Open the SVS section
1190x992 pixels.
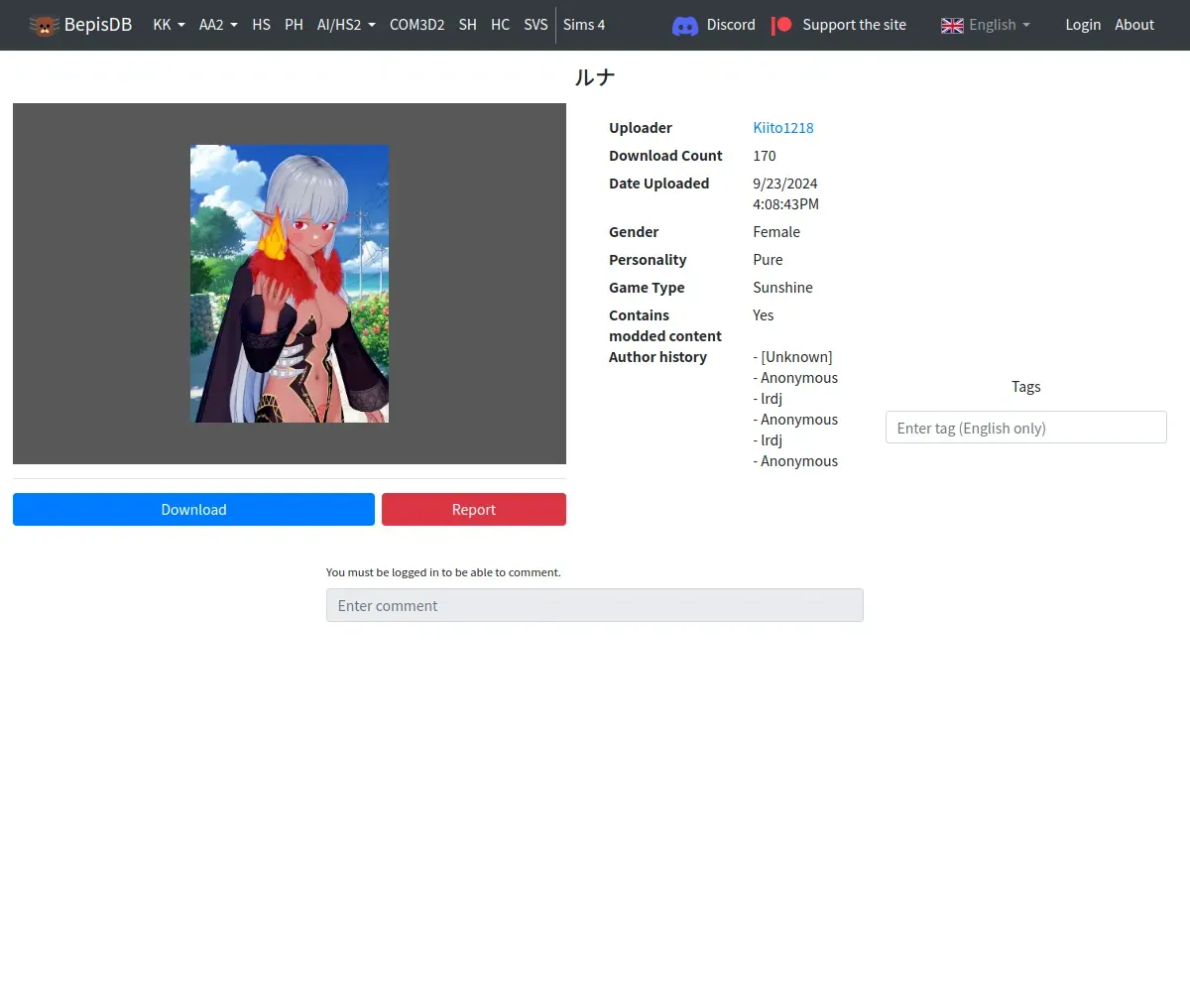pos(535,25)
